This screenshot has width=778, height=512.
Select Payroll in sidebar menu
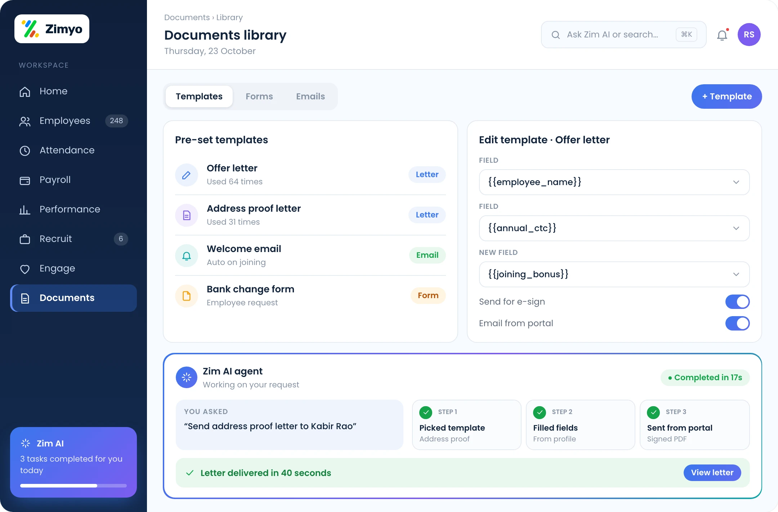pos(73,180)
